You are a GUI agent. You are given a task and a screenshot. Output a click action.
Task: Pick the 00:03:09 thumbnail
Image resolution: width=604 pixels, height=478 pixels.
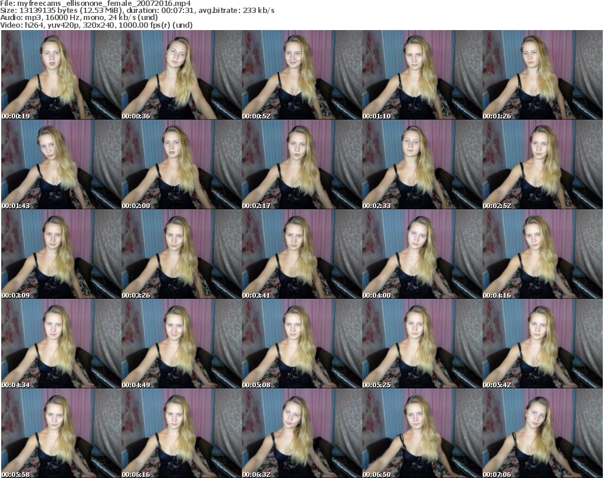pos(61,254)
